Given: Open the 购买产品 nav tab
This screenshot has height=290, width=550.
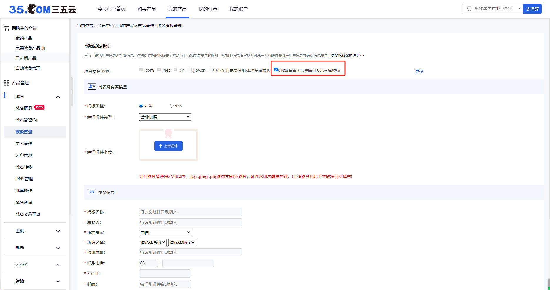Looking at the screenshot, I should point(147,9).
